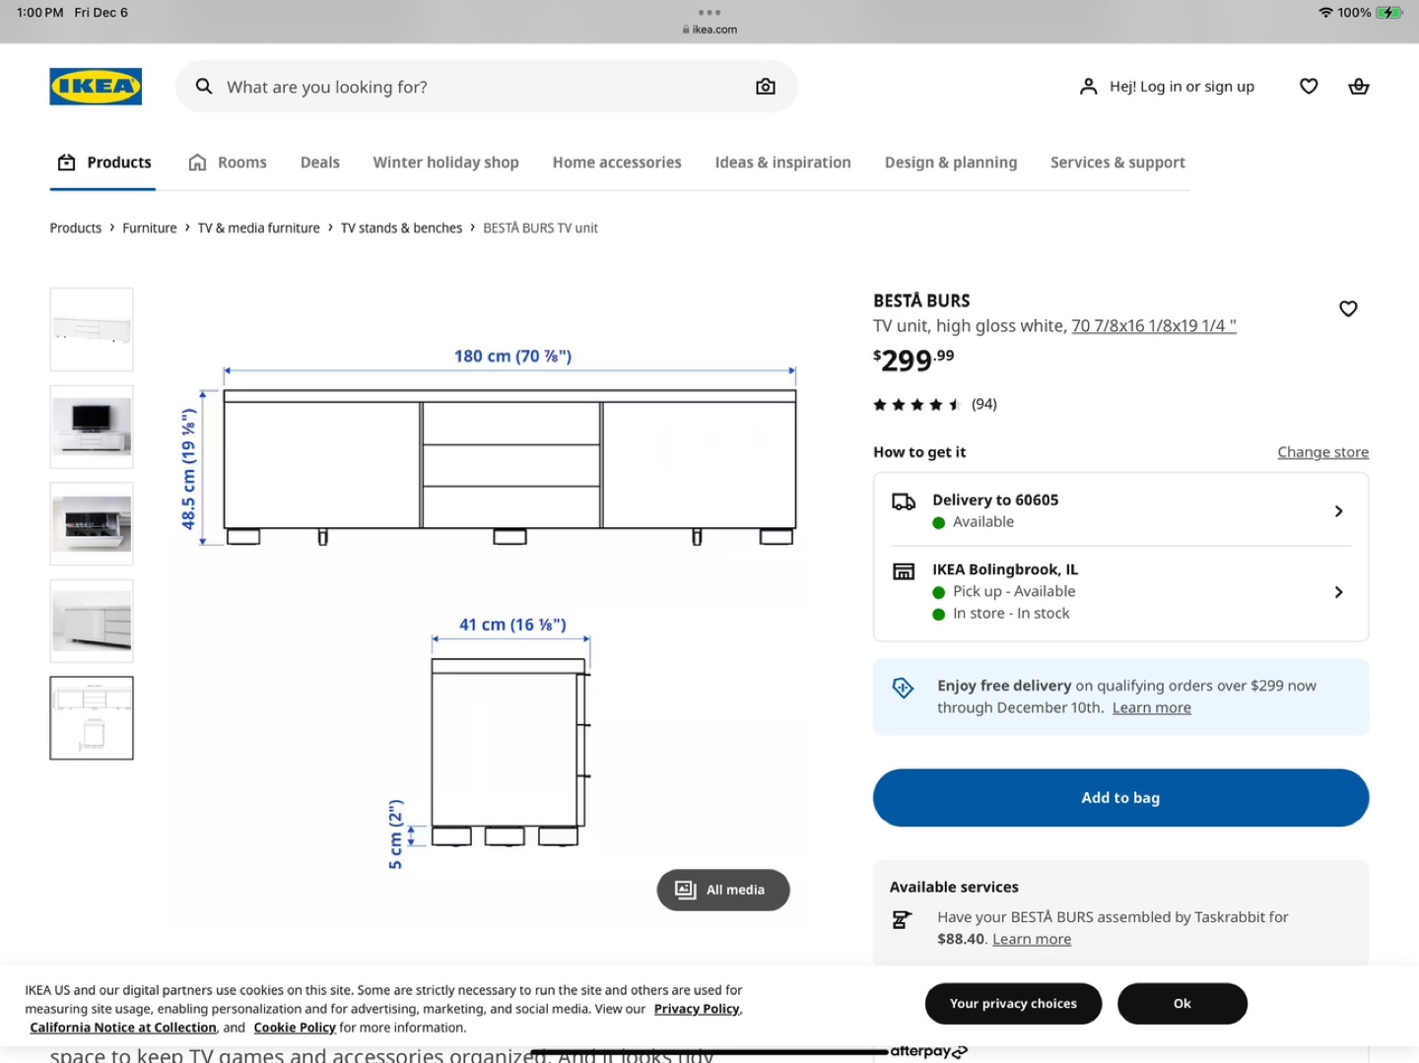Click the user account icon
The image size is (1419, 1063).
click(x=1088, y=87)
